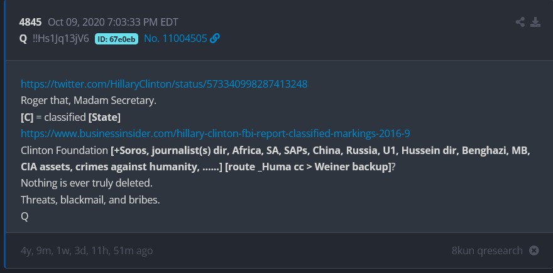Click the "Nothing is ever truly deleted." line
This screenshot has height=273, width=553.
87,183
